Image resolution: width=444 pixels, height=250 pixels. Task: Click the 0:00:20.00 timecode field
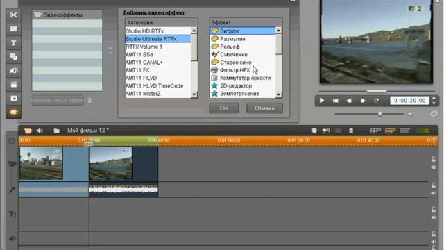(410, 101)
